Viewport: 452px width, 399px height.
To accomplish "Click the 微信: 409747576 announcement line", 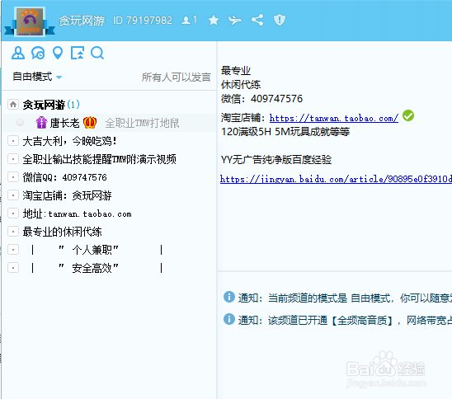I will (261, 99).
